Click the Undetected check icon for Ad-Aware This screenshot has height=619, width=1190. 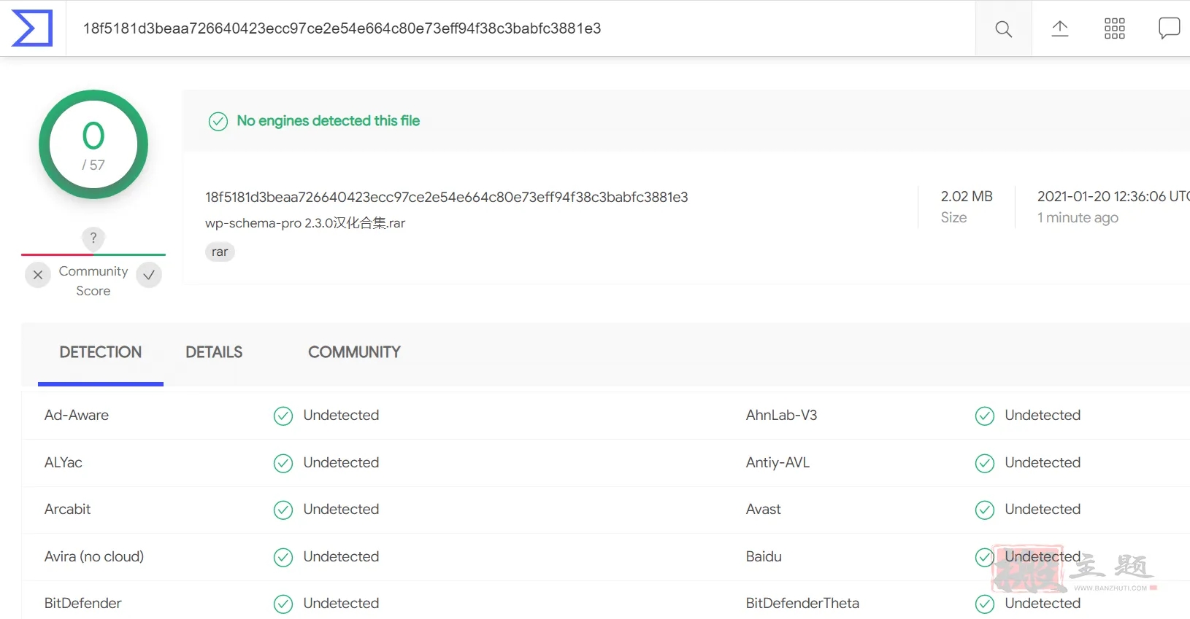[x=283, y=416]
